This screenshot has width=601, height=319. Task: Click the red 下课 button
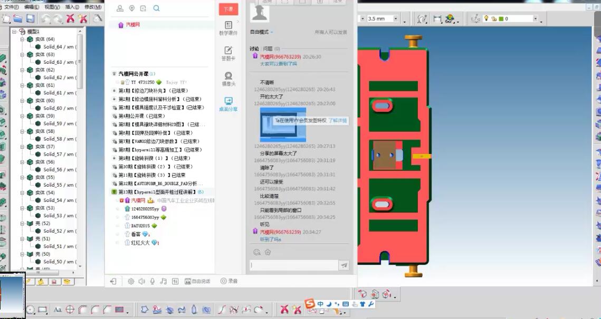(228, 9)
